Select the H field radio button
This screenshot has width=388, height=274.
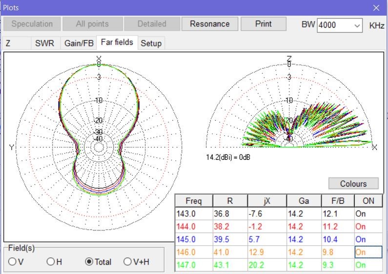point(54,262)
